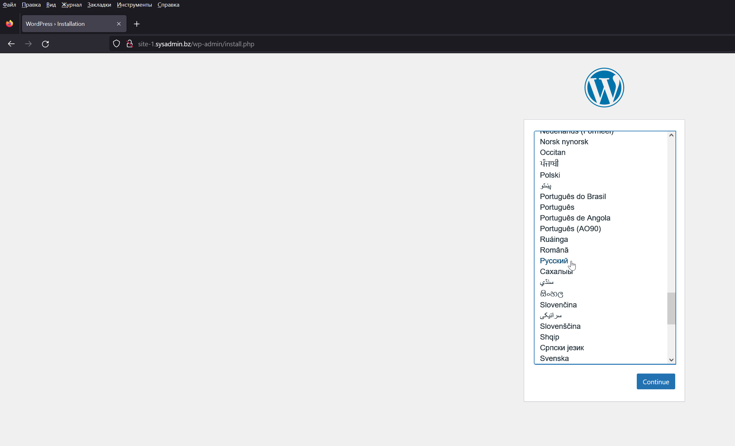The image size is (735, 446).
Task: Open the Файл menu
Action: 9,5
